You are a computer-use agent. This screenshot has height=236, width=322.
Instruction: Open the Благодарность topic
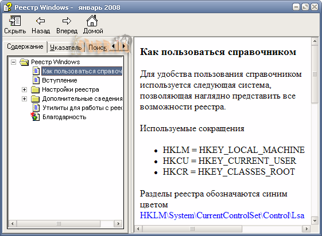pos(64,117)
